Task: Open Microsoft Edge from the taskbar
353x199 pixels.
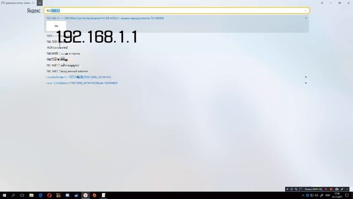Action: point(40,195)
